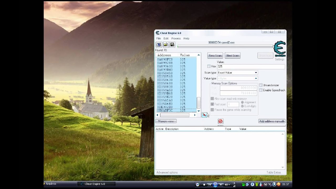336x189 pixels.
Task: Select the Last digits radio button
Action: click(242, 106)
